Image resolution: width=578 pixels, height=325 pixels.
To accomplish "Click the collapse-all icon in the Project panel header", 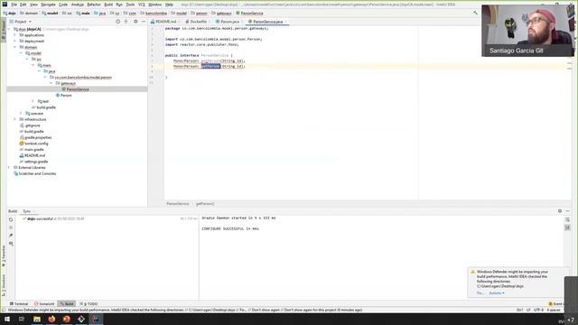I will [126, 22].
